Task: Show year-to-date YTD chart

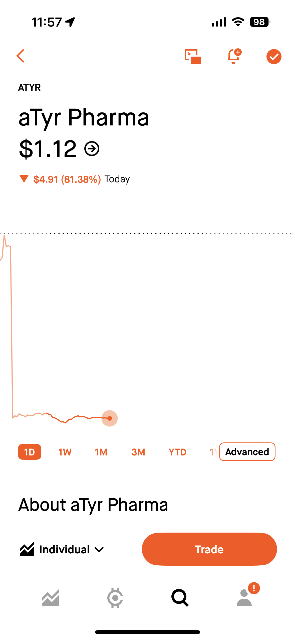Action: pos(177,452)
